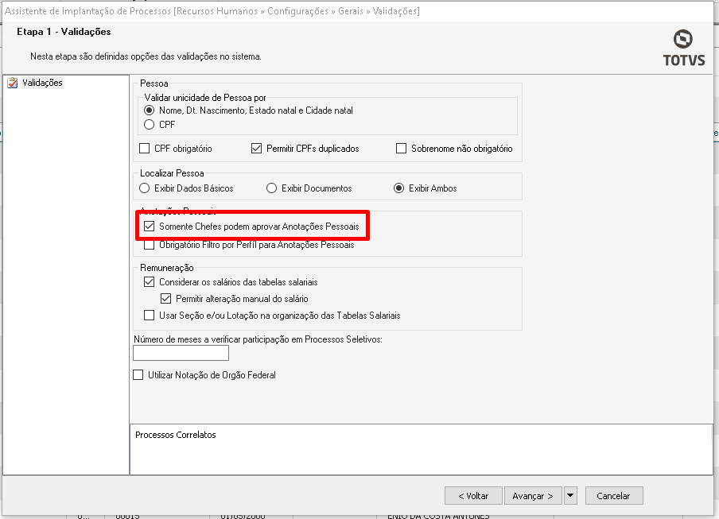Click the Processos Correlatos panel
The width and height of the screenshot is (719, 519).
[421, 449]
